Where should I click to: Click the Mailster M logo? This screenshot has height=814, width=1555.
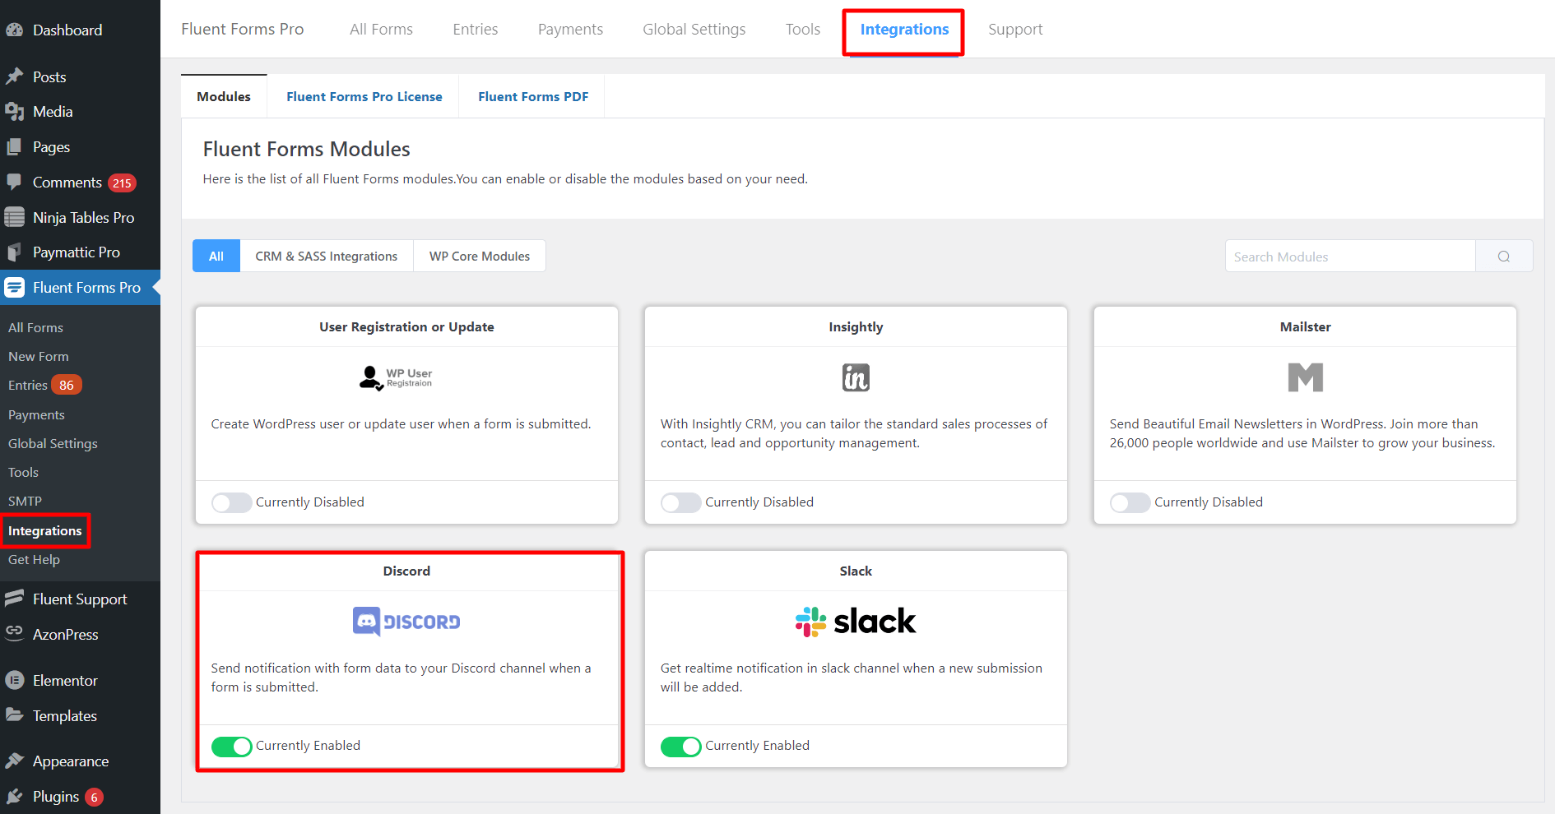[x=1306, y=377]
